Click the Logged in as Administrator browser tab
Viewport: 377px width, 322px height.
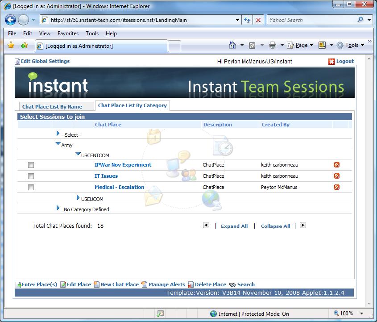click(x=101, y=46)
